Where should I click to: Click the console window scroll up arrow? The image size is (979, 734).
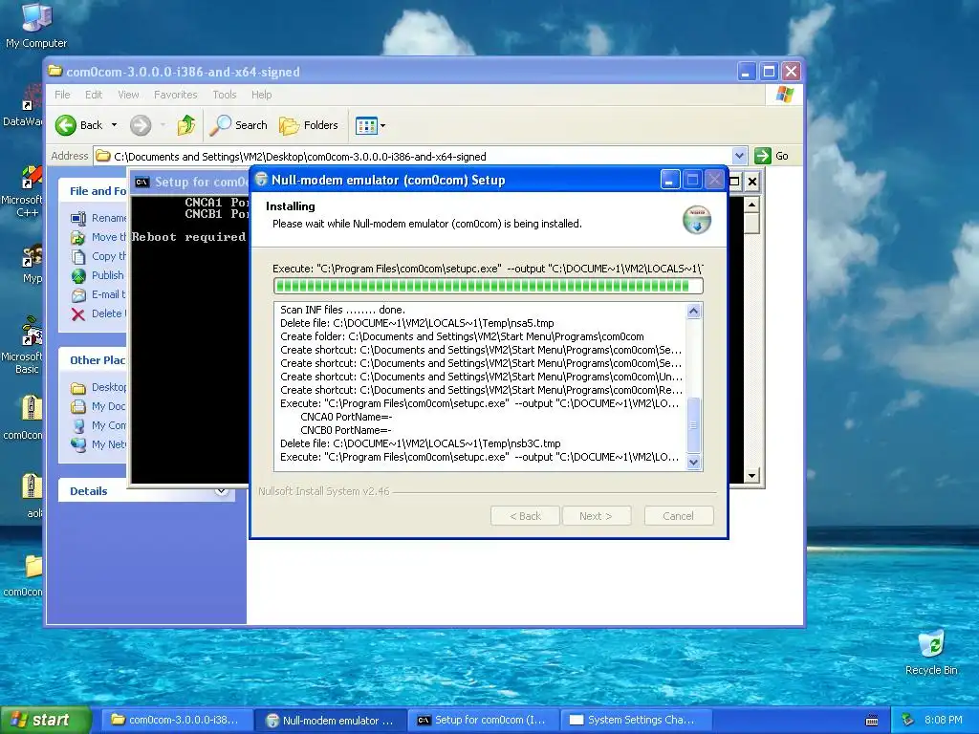[751, 205]
